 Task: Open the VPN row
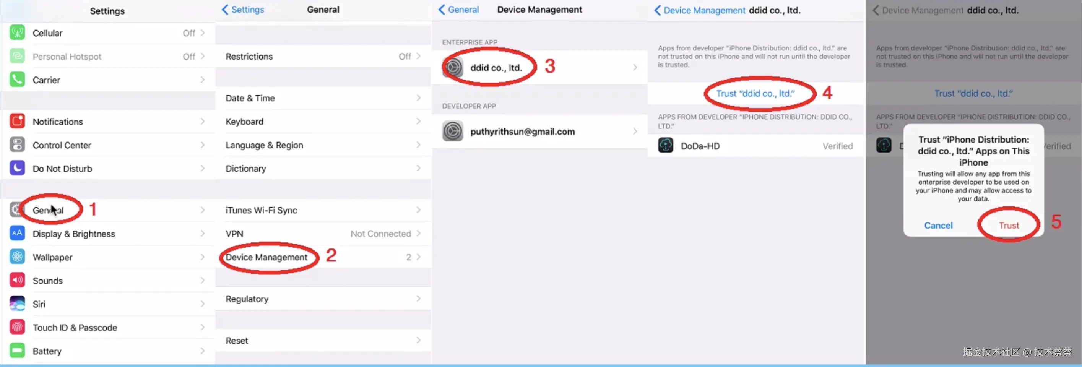point(323,234)
